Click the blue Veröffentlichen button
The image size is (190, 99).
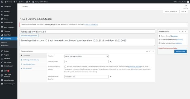[180, 51]
